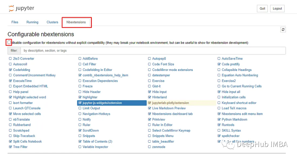Open the Clusters tab
The width and height of the screenshot is (297, 158).
52,22
